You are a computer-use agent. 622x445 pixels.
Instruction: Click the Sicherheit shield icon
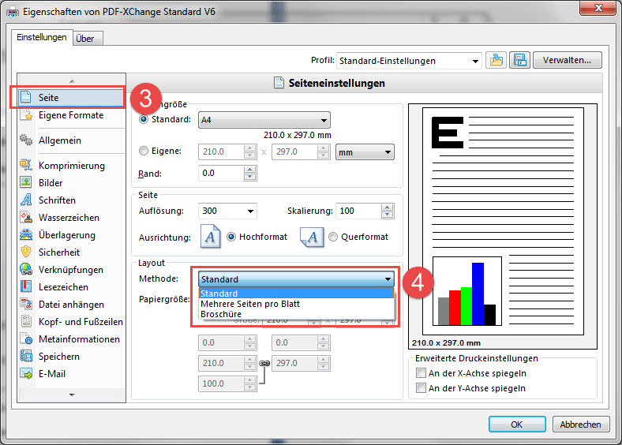(26, 252)
